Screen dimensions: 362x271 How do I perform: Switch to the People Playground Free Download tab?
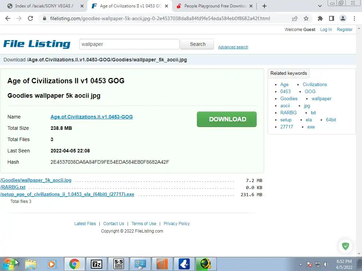click(x=215, y=6)
